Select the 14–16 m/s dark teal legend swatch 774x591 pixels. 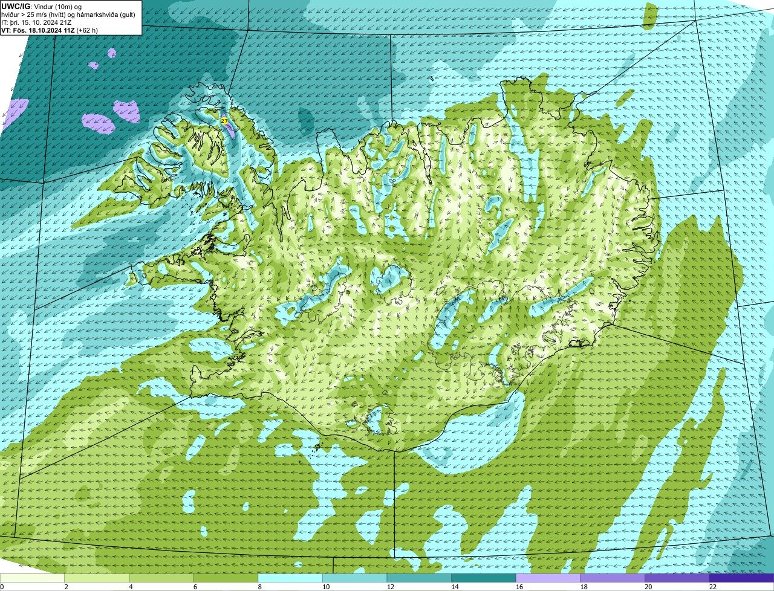484,578
